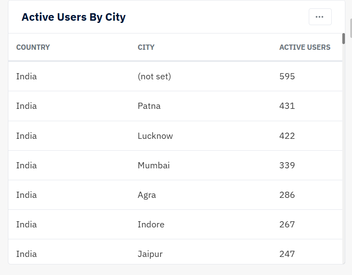The image size is (352, 275).
Task: Open the three-dot options menu
Action: [320, 17]
